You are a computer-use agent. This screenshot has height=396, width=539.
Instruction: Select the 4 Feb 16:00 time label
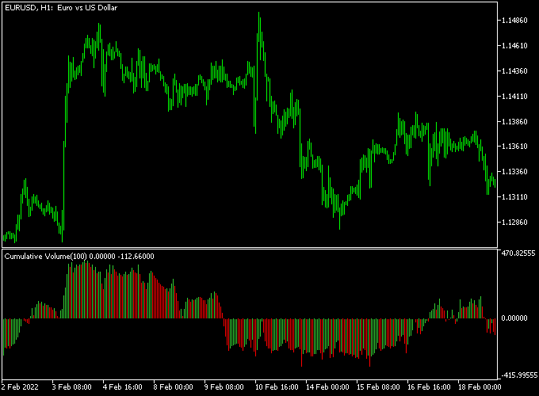click(x=121, y=387)
